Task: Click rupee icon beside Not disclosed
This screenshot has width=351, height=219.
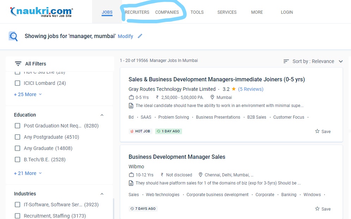Action: pos(162,175)
